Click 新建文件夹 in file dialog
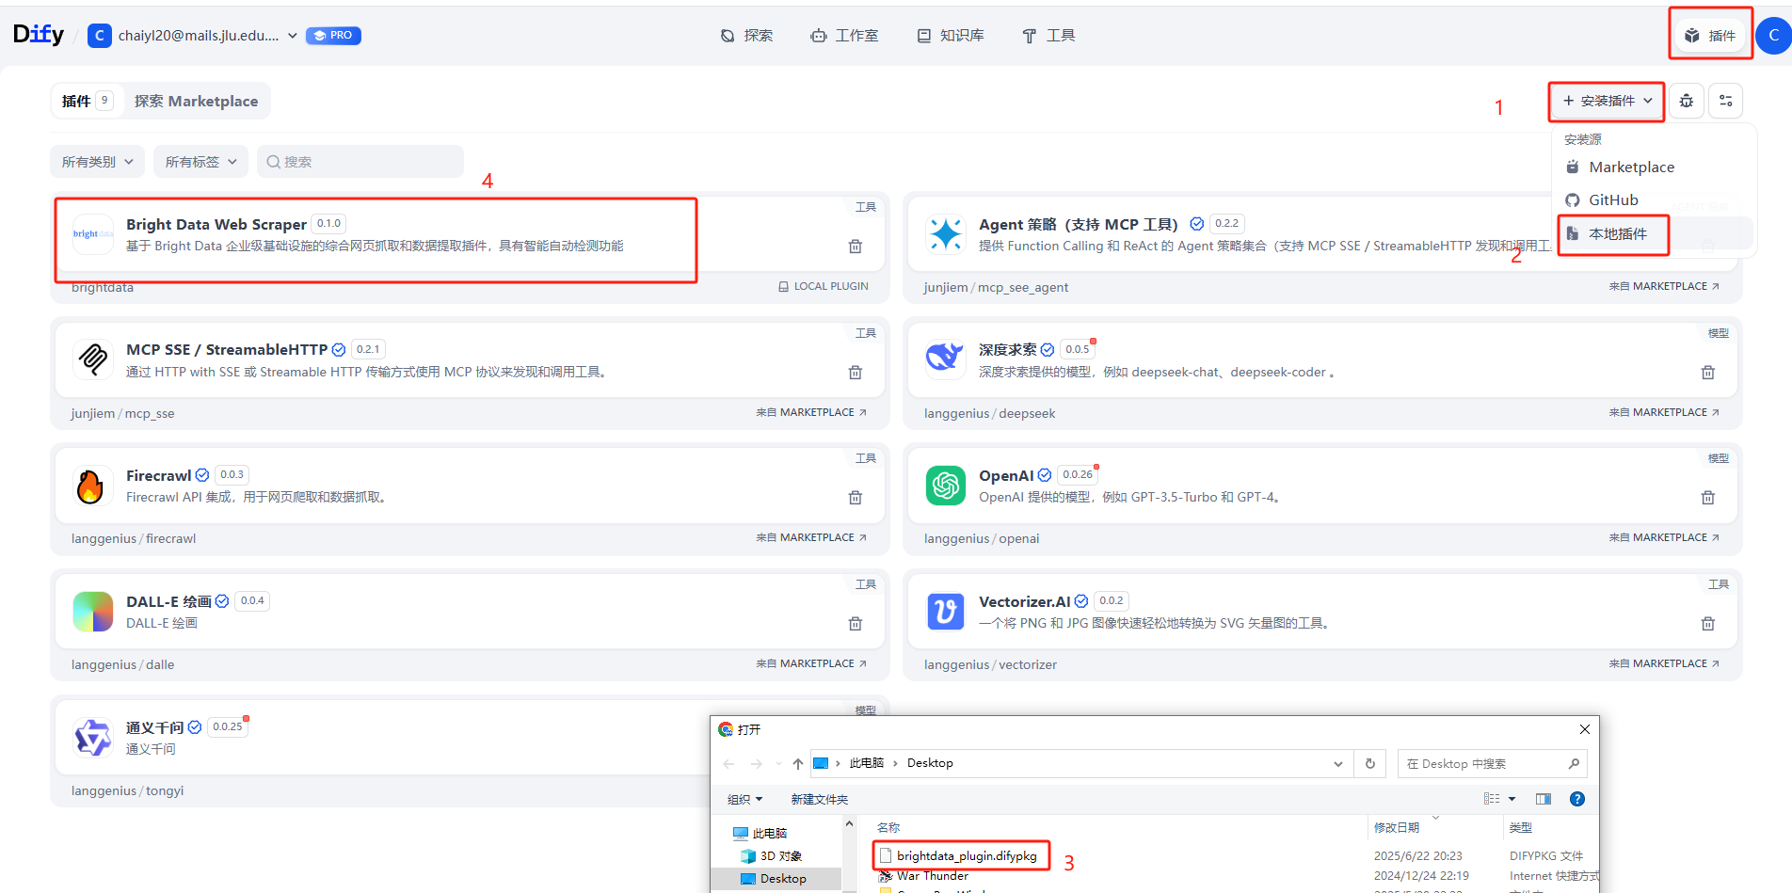Viewport: 1792px width, 893px height. [x=820, y=800]
